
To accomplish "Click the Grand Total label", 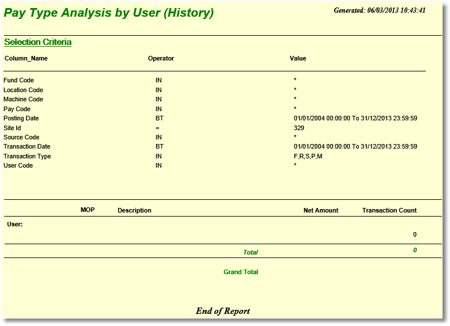I will point(241,272).
